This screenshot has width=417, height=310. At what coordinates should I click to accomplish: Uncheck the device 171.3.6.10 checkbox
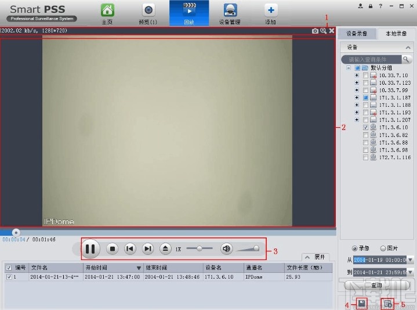366,128
